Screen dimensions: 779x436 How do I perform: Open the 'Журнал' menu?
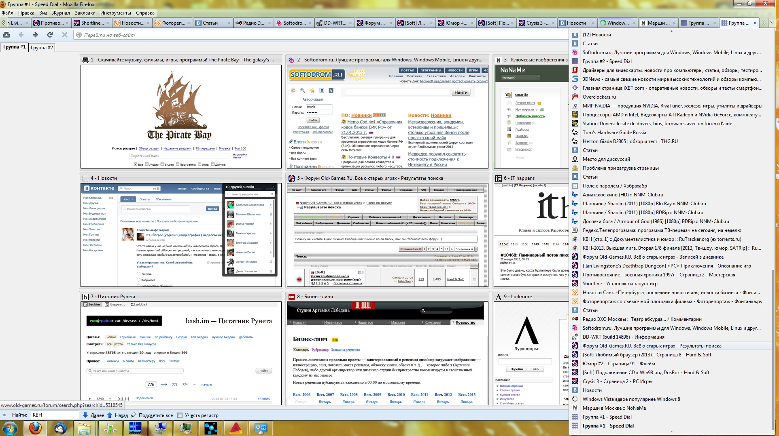[61, 13]
